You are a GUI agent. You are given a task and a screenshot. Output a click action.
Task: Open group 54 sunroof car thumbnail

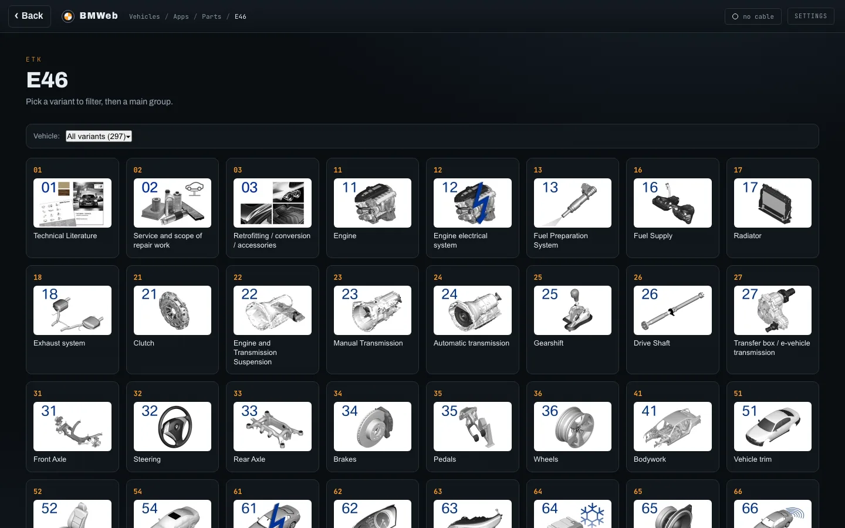pyautogui.click(x=173, y=514)
